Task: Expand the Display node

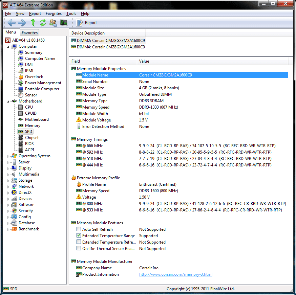Action: (8, 168)
